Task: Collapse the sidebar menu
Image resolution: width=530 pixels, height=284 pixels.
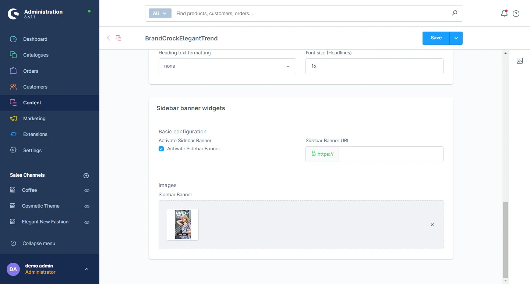Action: 39,243
